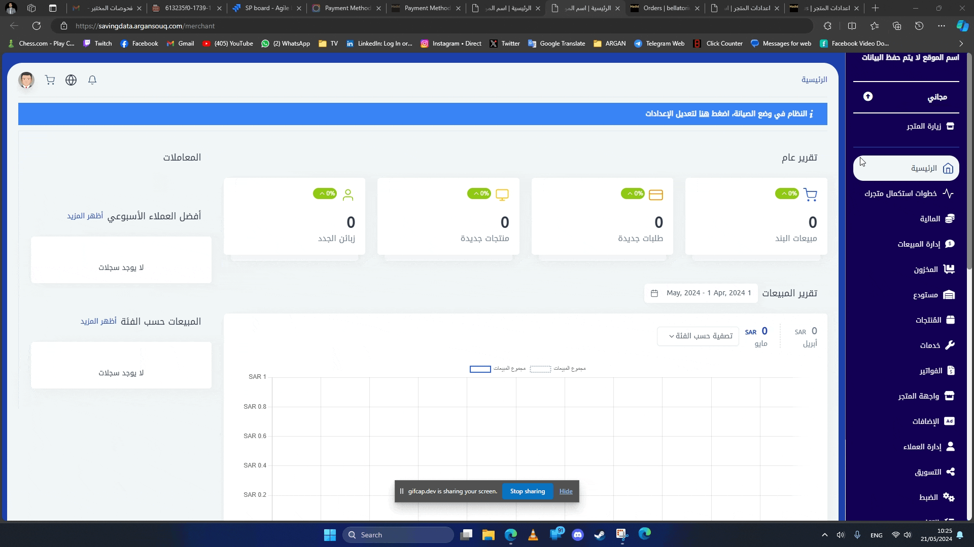
Task: Open the shopping cart icon in header
Action: pyautogui.click(x=50, y=80)
